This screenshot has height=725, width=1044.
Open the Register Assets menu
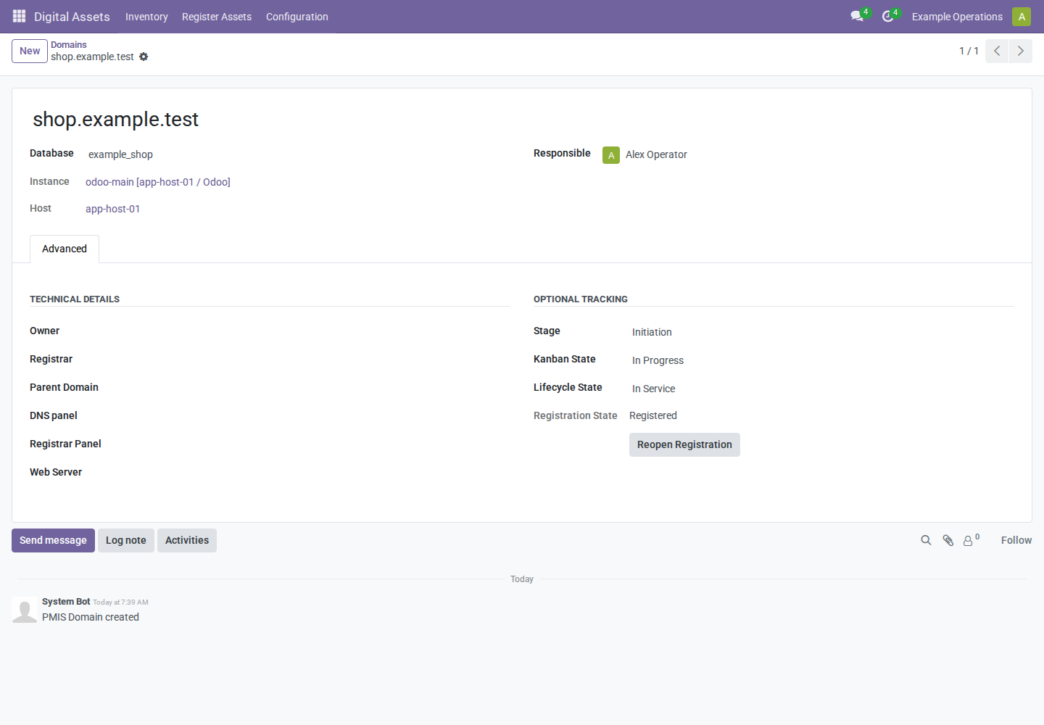click(217, 17)
